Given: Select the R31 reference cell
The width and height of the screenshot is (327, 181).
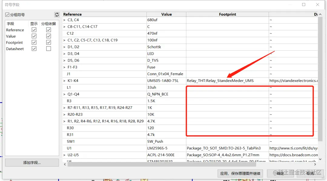Looking at the screenshot, I should click(104, 135).
